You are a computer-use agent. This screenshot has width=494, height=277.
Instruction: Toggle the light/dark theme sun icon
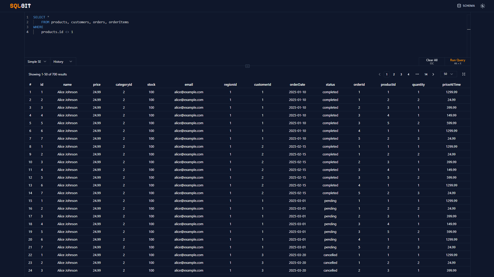point(483,6)
